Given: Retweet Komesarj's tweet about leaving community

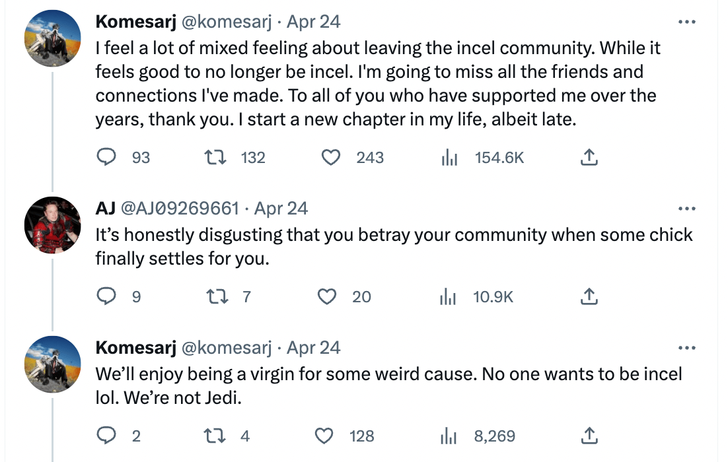Looking at the screenshot, I should [213, 157].
